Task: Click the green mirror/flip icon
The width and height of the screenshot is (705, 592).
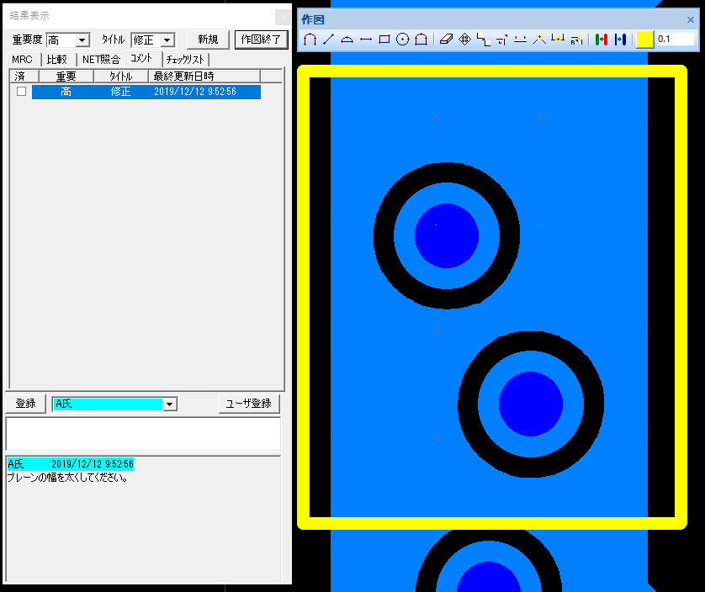Action: tap(601, 40)
